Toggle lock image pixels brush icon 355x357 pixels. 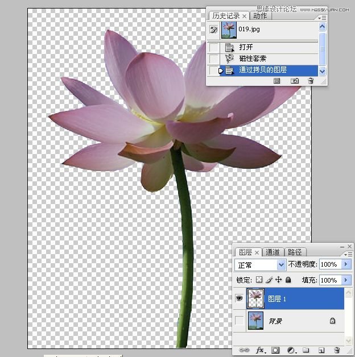[x=269, y=280]
